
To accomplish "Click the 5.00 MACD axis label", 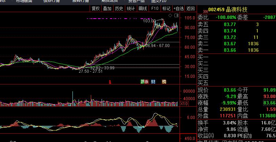I will click(191, 117).
